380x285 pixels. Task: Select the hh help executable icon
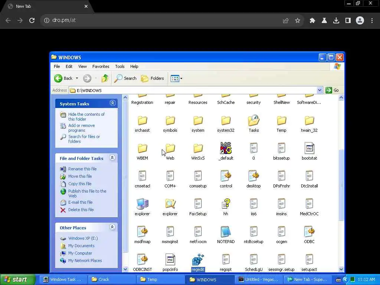[x=226, y=204]
